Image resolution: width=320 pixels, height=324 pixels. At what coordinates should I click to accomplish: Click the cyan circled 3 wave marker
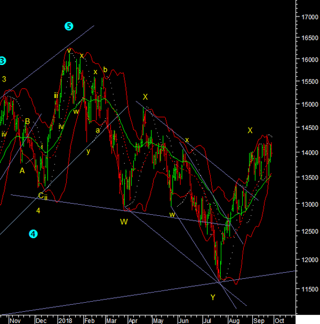[2, 61]
